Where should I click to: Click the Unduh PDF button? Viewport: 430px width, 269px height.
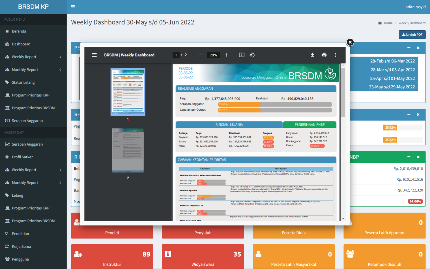(x=412, y=35)
